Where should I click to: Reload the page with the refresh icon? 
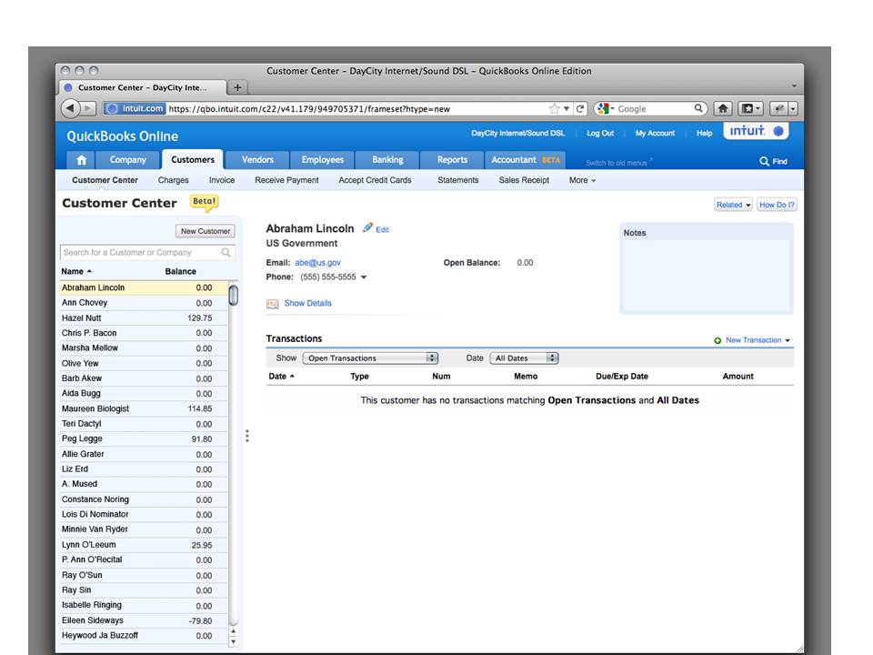[x=580, y=108]
